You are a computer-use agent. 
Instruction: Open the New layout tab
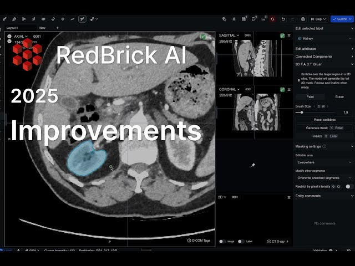click(42, 28)
